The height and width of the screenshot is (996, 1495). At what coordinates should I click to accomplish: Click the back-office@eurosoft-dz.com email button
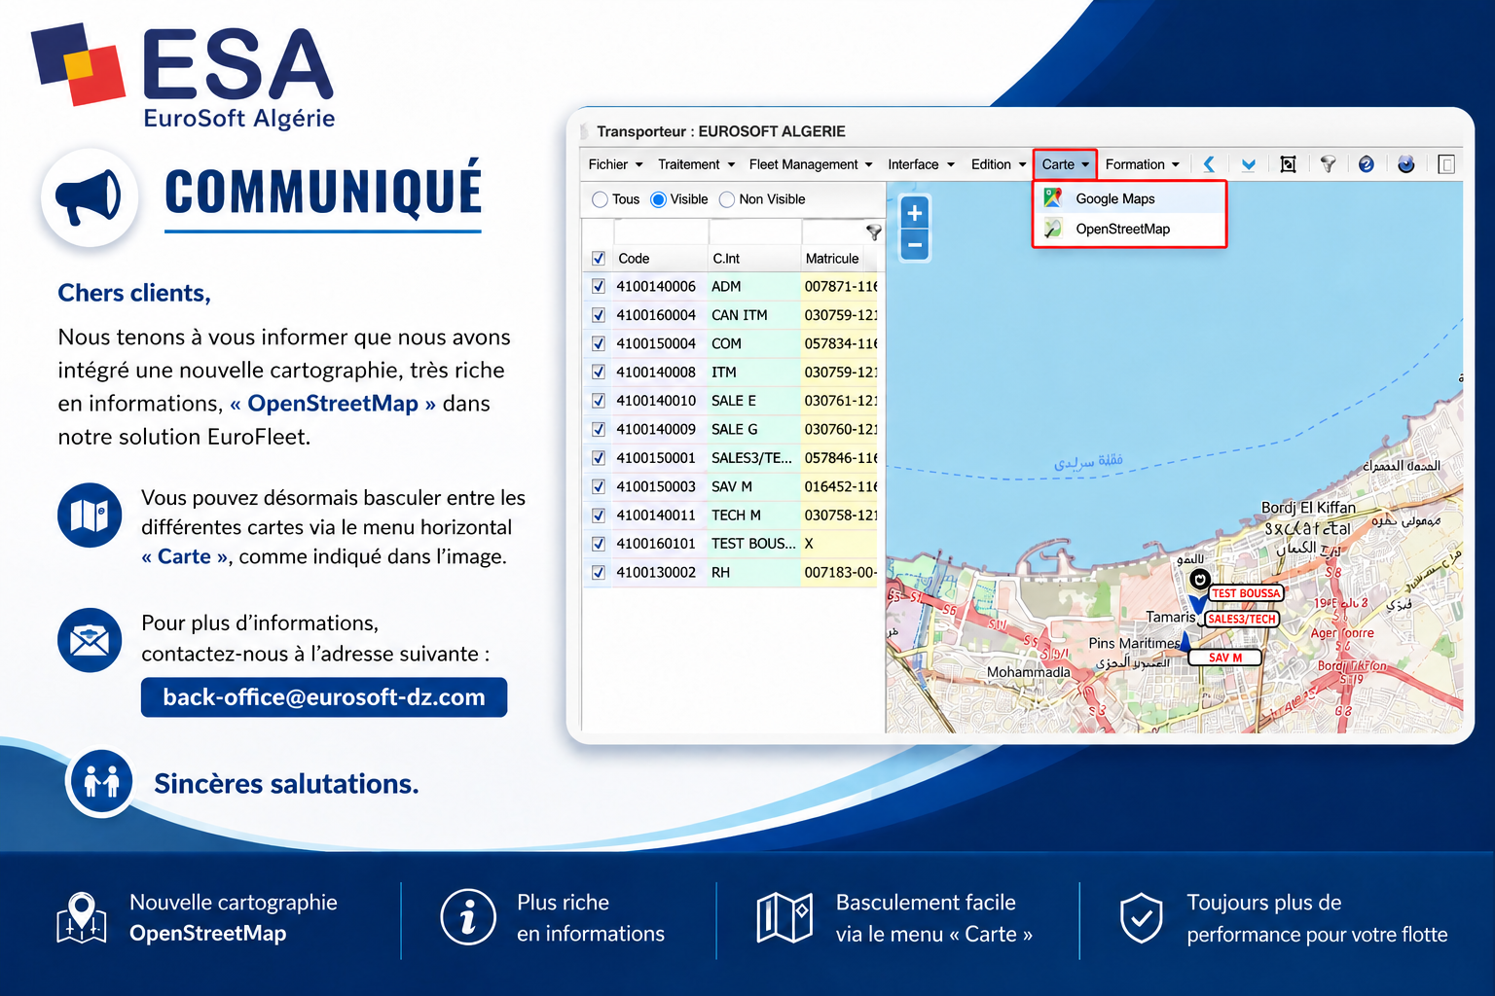pos(324,697)
